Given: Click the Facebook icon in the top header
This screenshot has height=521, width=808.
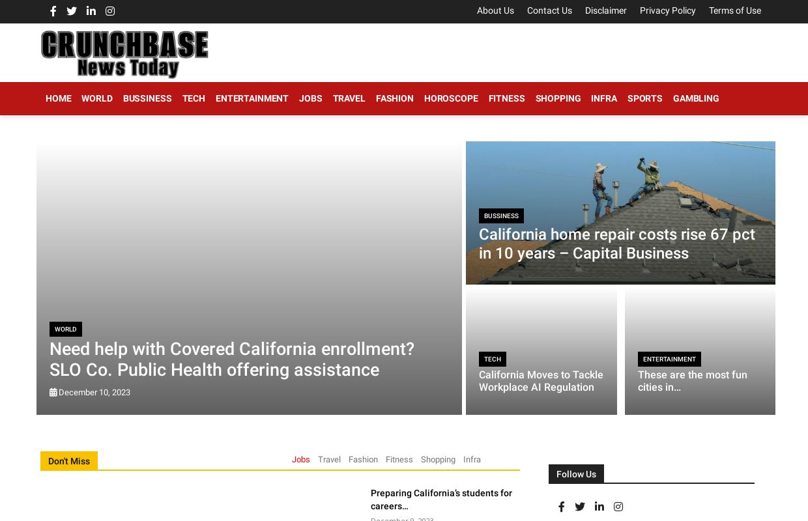Looking at the screenshot, I should [53, 11].
